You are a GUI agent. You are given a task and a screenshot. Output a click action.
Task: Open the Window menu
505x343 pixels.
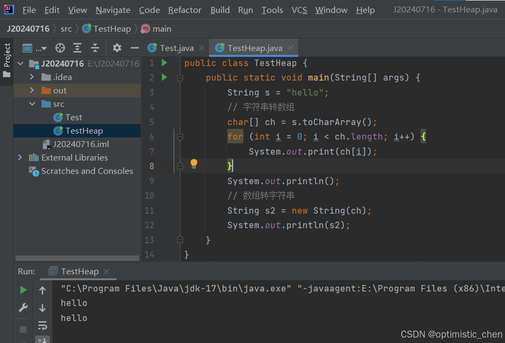click(331, 10)
